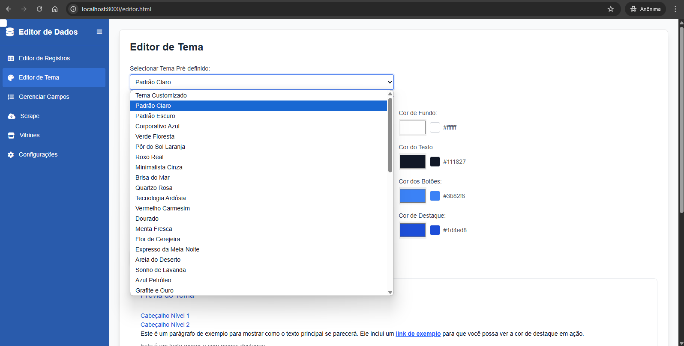Open Cor dos Botões color picker

click(x=412, y=196)
